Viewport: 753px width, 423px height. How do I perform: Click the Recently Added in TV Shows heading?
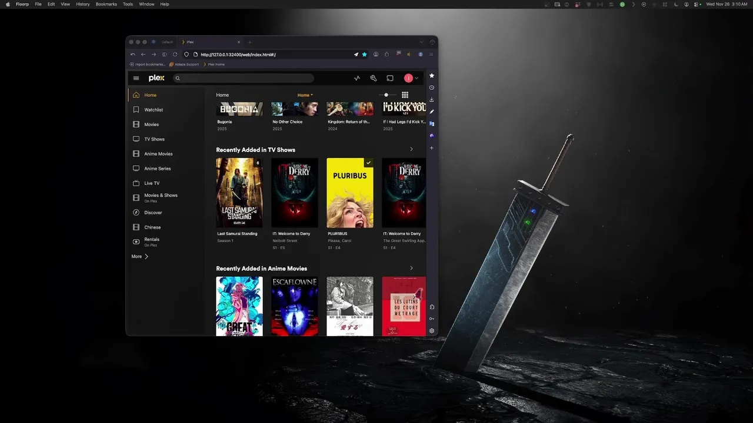255,150
